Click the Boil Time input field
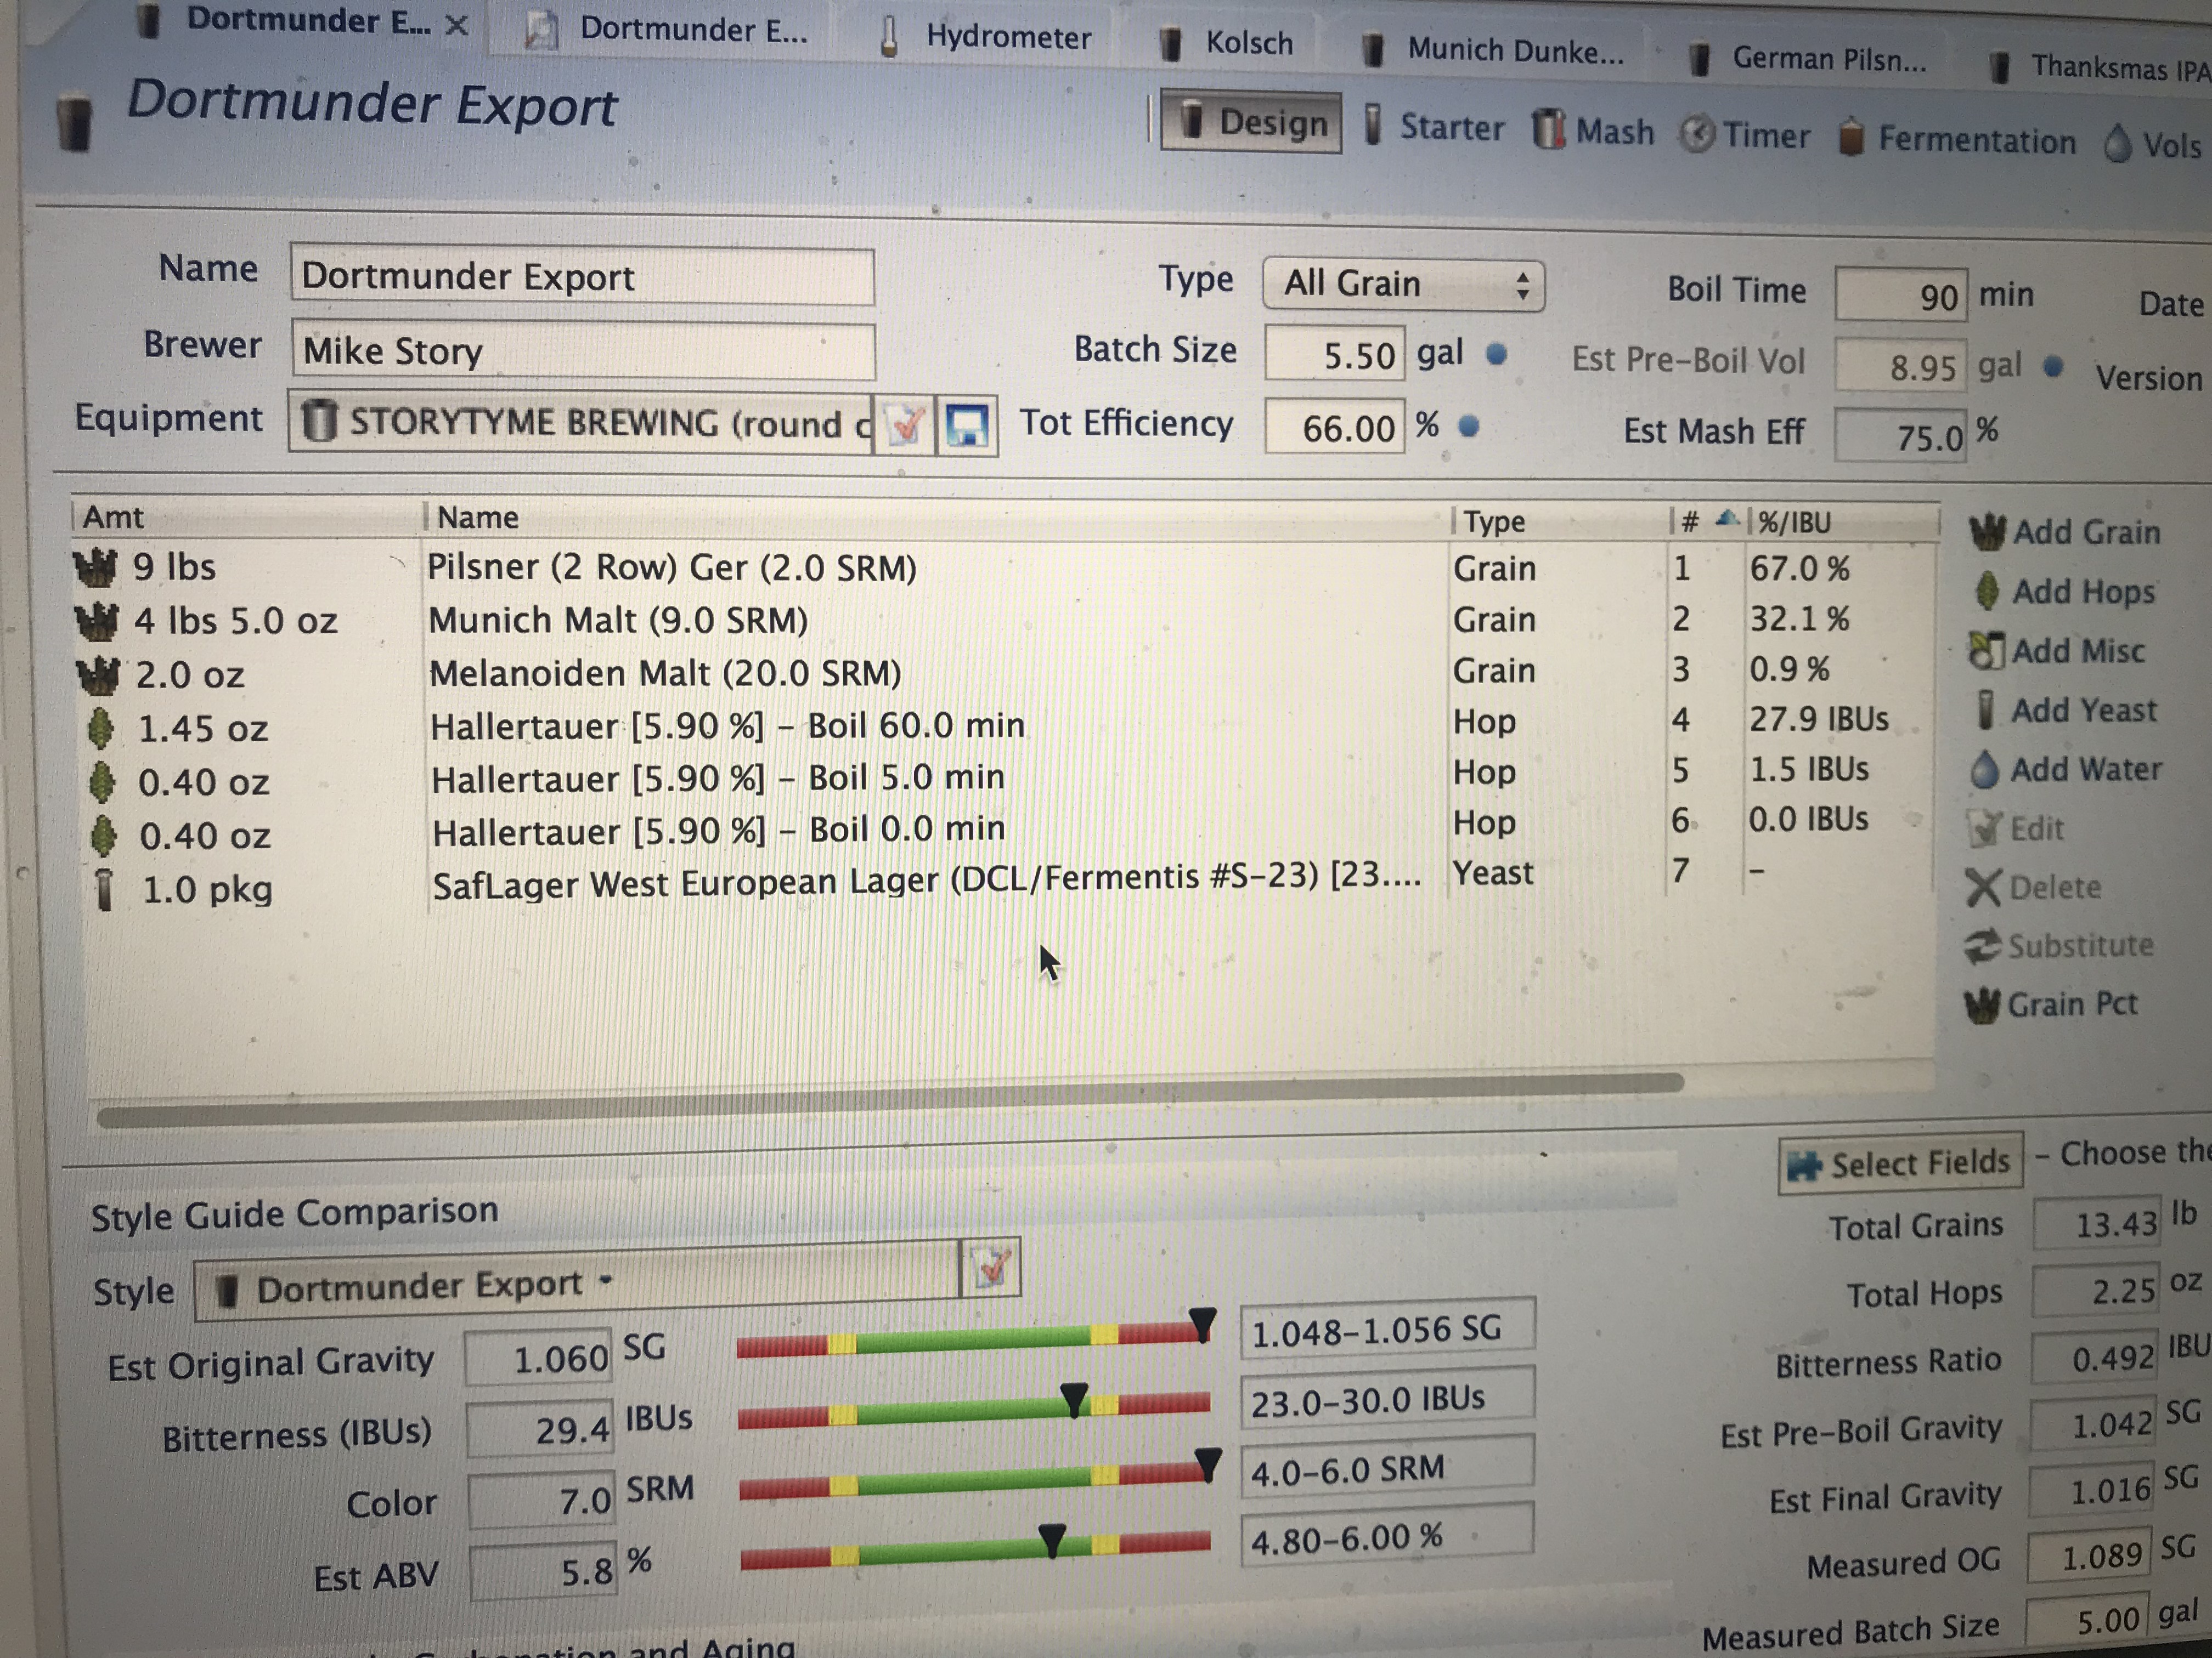Screen dimensions: 2212x1658 click(1901, 295)
